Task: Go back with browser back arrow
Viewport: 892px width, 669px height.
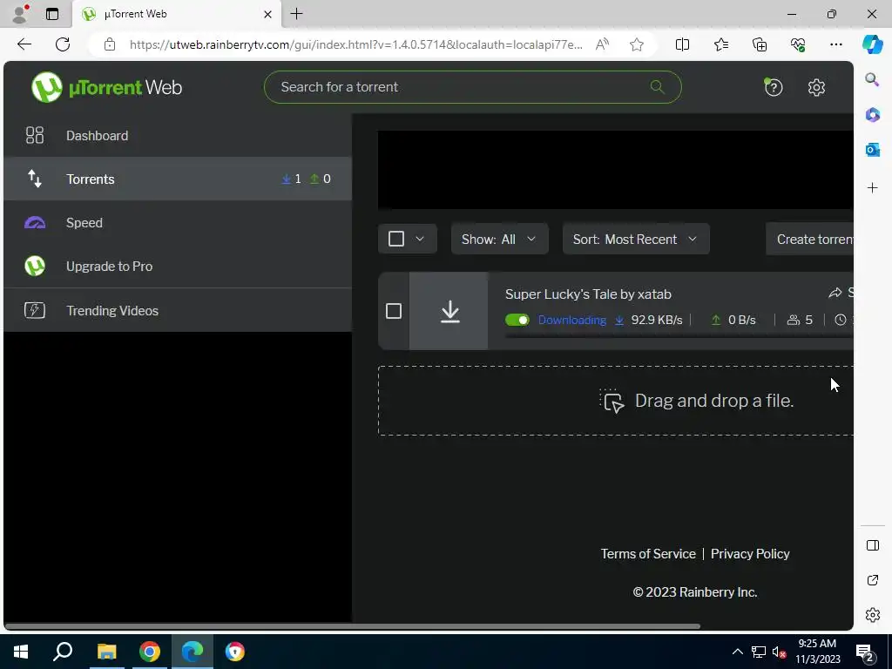Action: coord(24,44)
